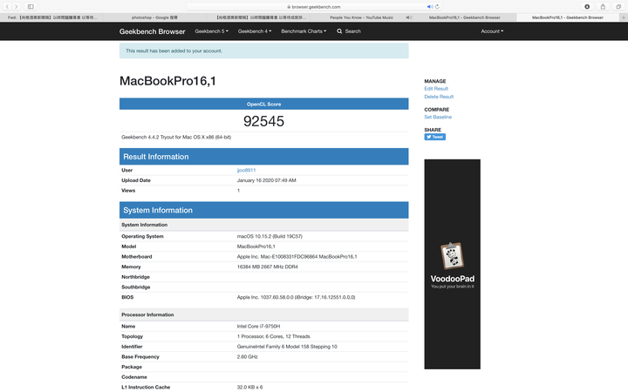Click Set Baseline link
This screenshot has width=628, height=392.
438,118
